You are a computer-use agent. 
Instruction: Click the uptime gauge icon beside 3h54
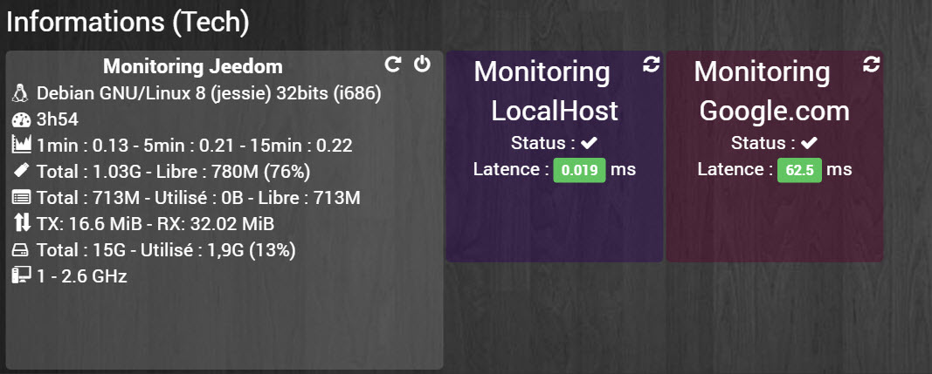21,120
